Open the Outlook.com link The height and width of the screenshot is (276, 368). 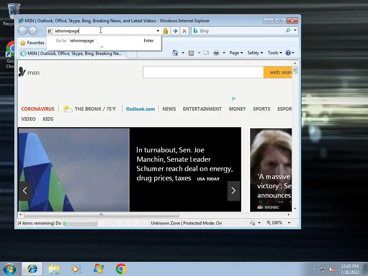tap(141, 109)
